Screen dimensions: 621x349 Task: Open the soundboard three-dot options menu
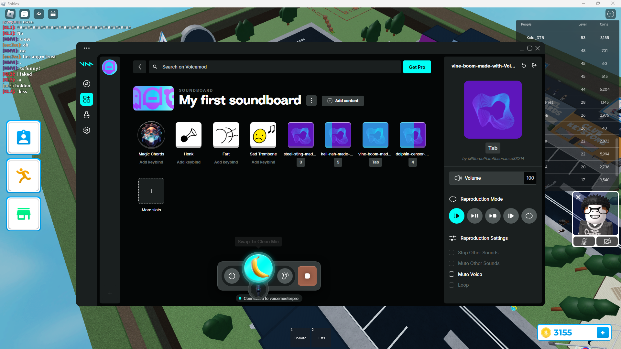[311, 100]
